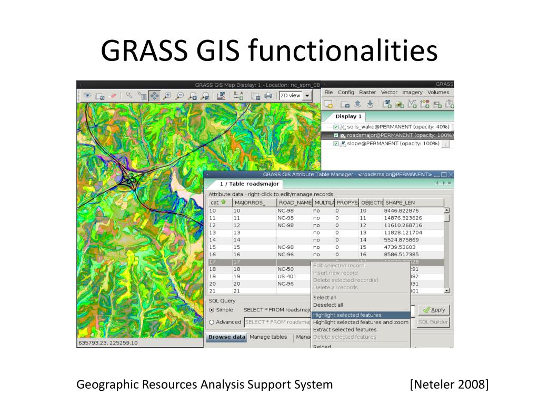Screen dimensions: 539x404
Task: Click the table scrollbar up arrow
Action: [446, 210]
